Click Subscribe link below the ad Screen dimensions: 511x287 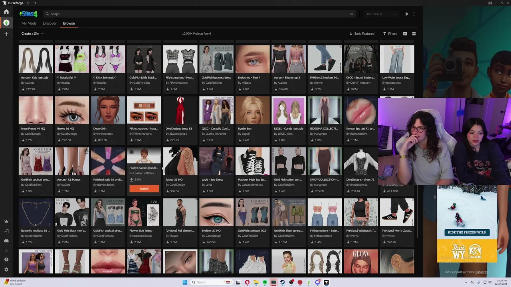pos(482,272)
